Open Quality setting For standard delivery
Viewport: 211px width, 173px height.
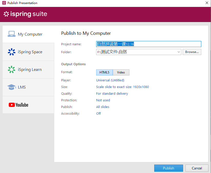point(112,94)
